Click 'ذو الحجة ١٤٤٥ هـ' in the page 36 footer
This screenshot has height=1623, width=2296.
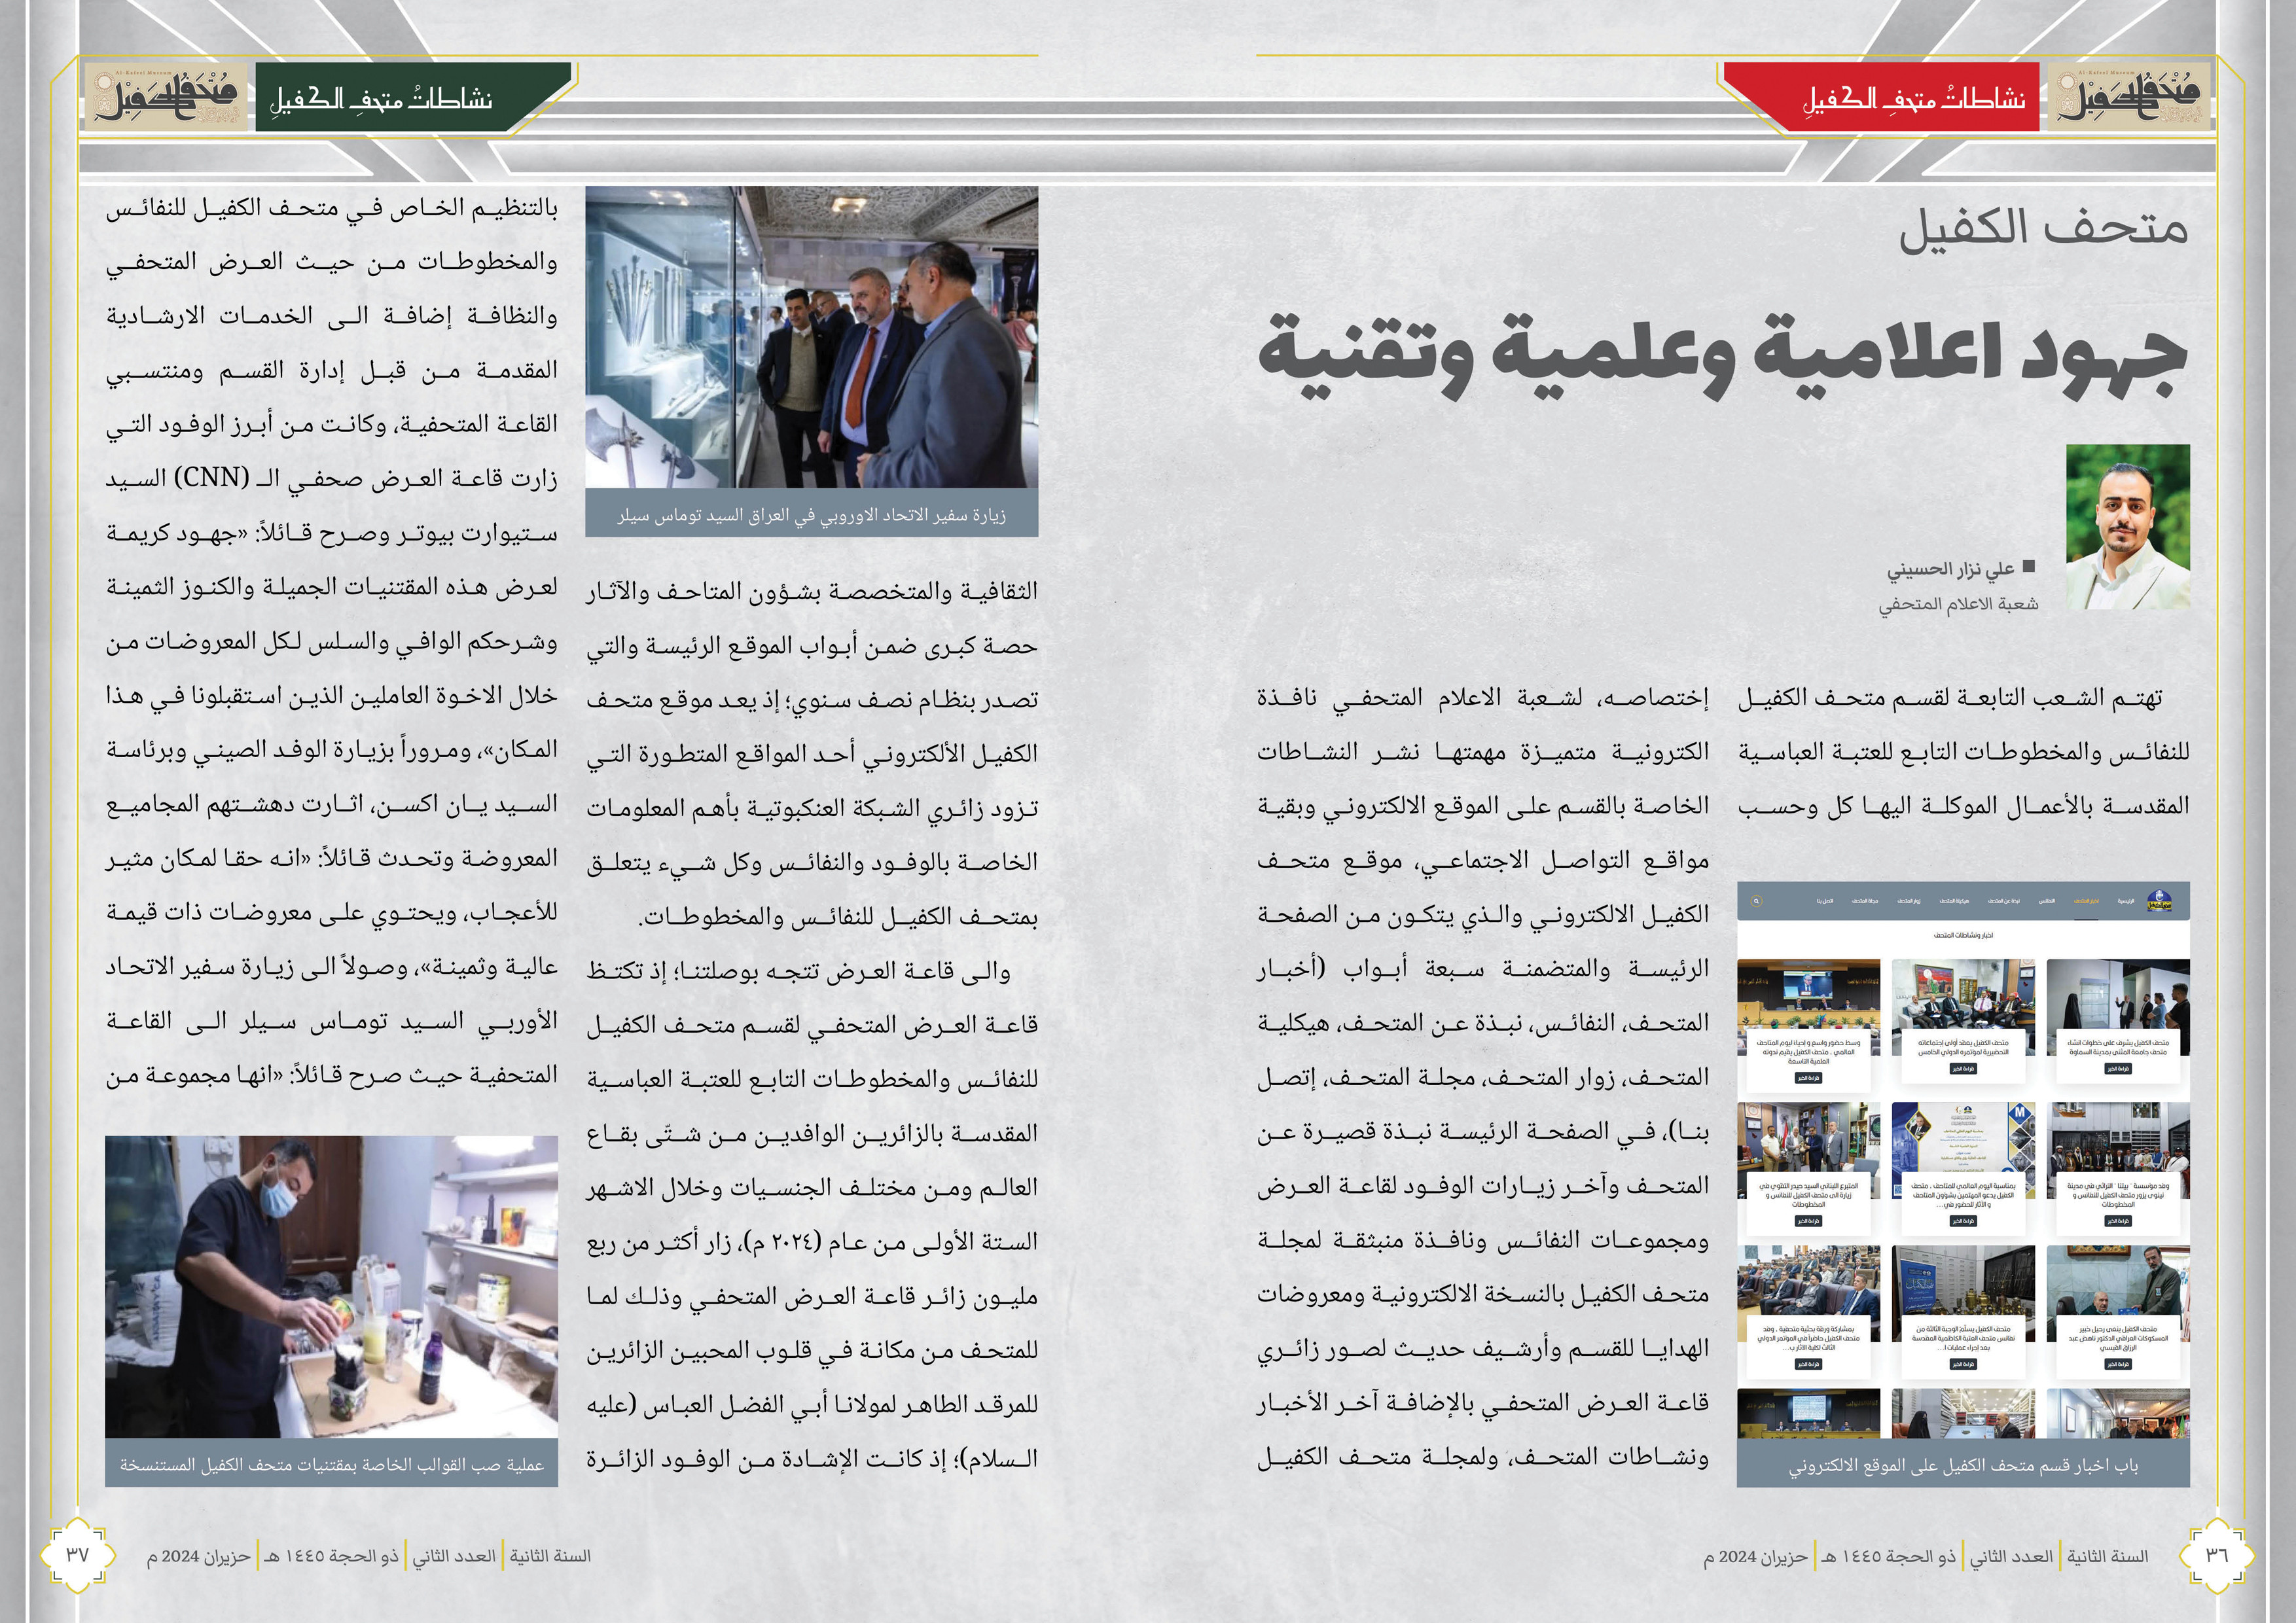[x=1888, y=1556]
